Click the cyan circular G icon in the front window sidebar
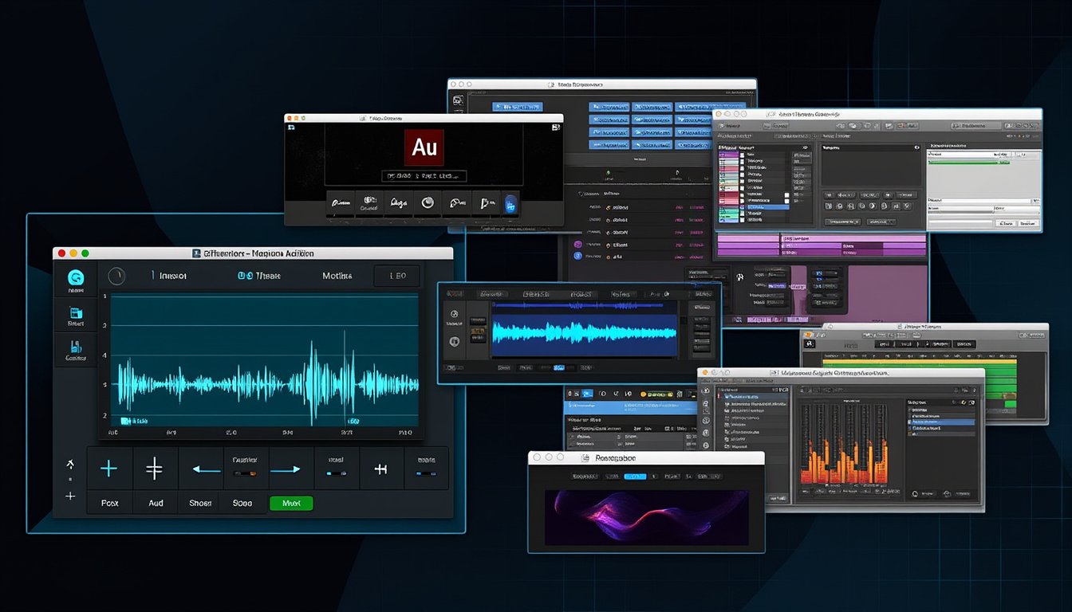 (77, 277)
